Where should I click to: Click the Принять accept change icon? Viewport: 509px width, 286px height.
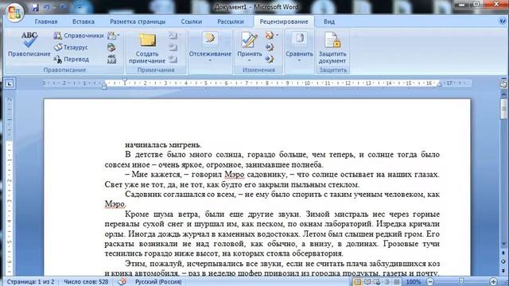pyautogui.click(x=249, y=41)
